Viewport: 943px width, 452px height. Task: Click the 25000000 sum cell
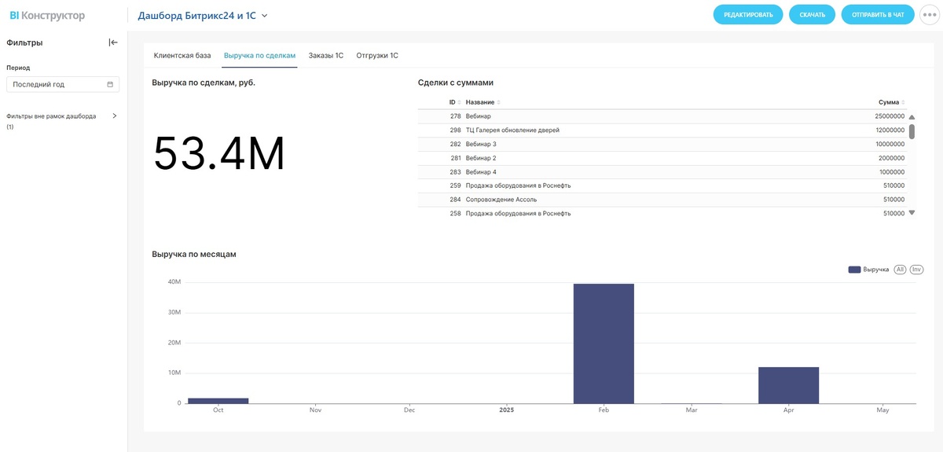pos(890,116)
